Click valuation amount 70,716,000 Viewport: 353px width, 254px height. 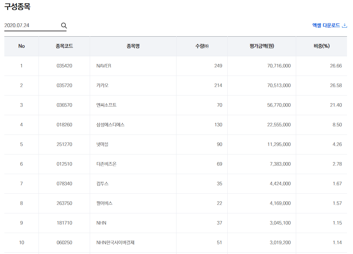(x=279, y=66)
